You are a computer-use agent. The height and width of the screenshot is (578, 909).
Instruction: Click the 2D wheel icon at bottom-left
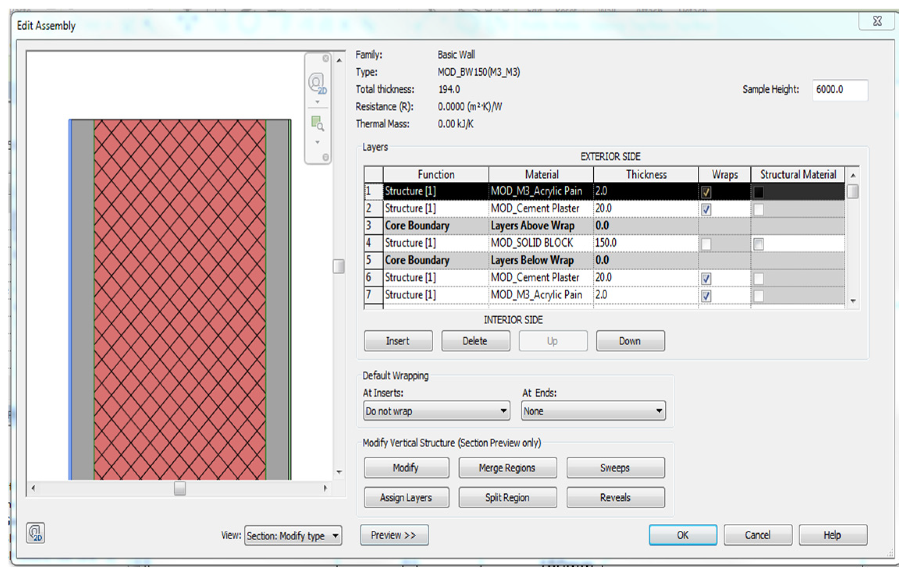(36, 533)
